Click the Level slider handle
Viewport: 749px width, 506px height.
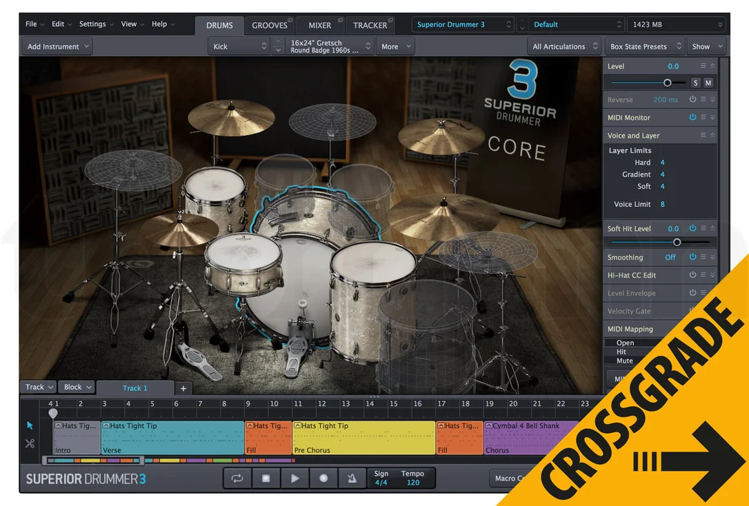pos(668,83)
